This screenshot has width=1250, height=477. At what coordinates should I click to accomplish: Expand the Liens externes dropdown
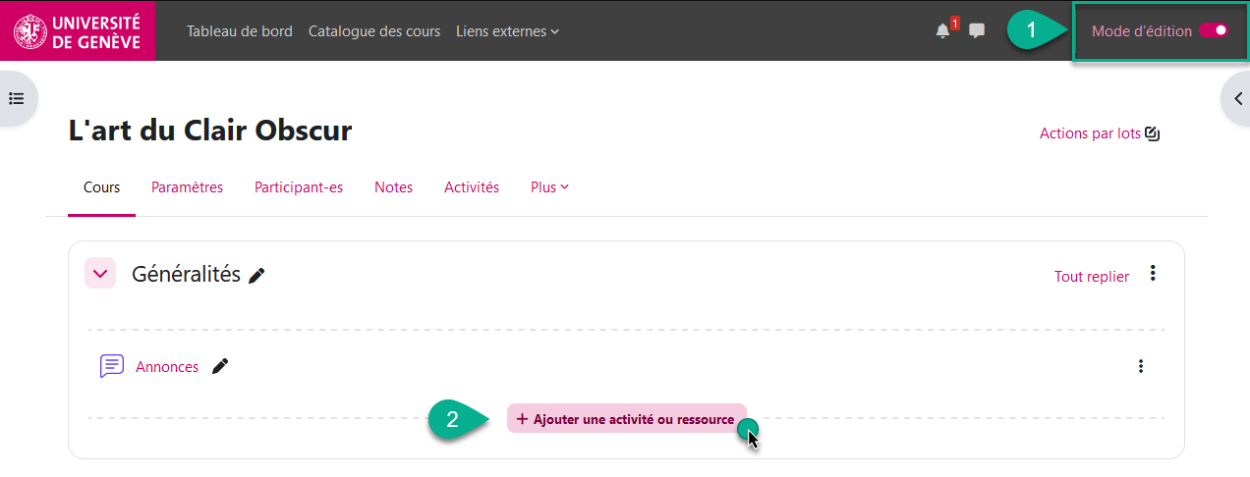[x=507, y=31]
